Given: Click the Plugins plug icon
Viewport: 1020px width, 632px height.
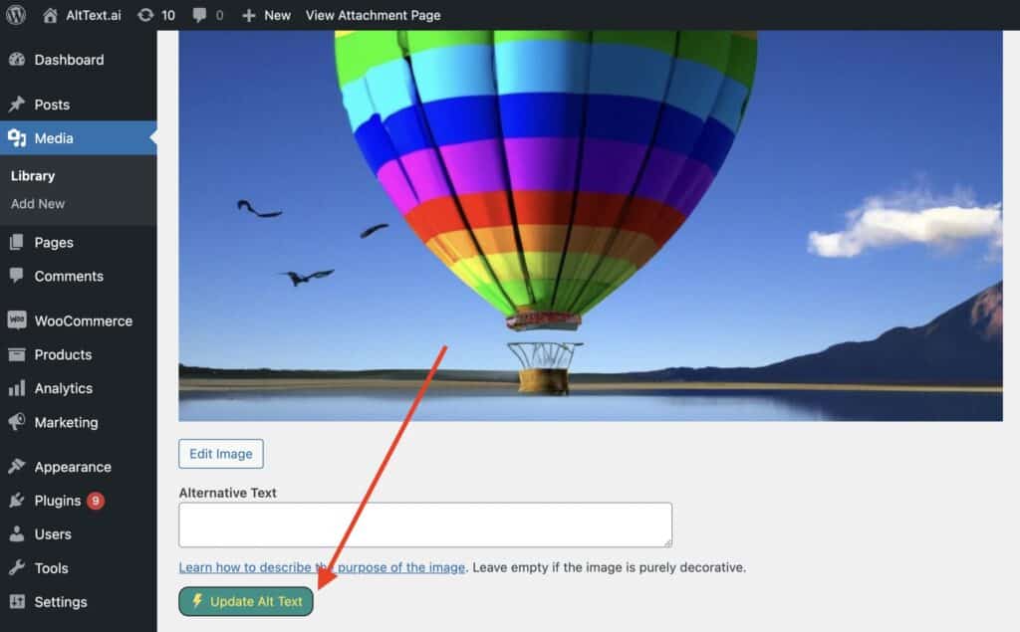Looking at the screenshot, I should click(x=17, y=500).
